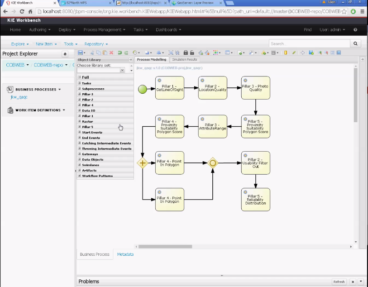Image resolution: width=368 pixels, height=287 pixels.
Task: Click the color palette grid icon
Action: click(215, 53)
